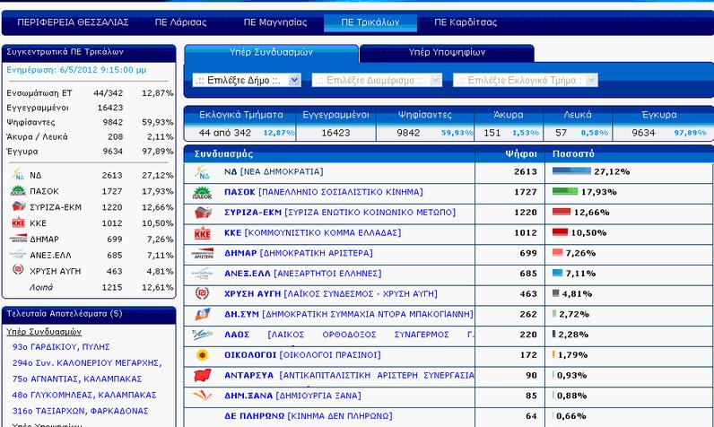The height and width of the screenshot is (427, 714).
Task: Click the ΔΗ.ΣΥΜ party logo
Action: coord(203,314)
